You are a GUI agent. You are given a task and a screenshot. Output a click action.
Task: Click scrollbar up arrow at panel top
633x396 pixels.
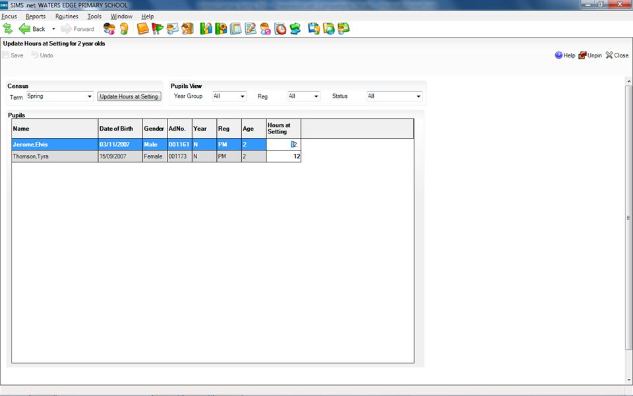[628, 82]
